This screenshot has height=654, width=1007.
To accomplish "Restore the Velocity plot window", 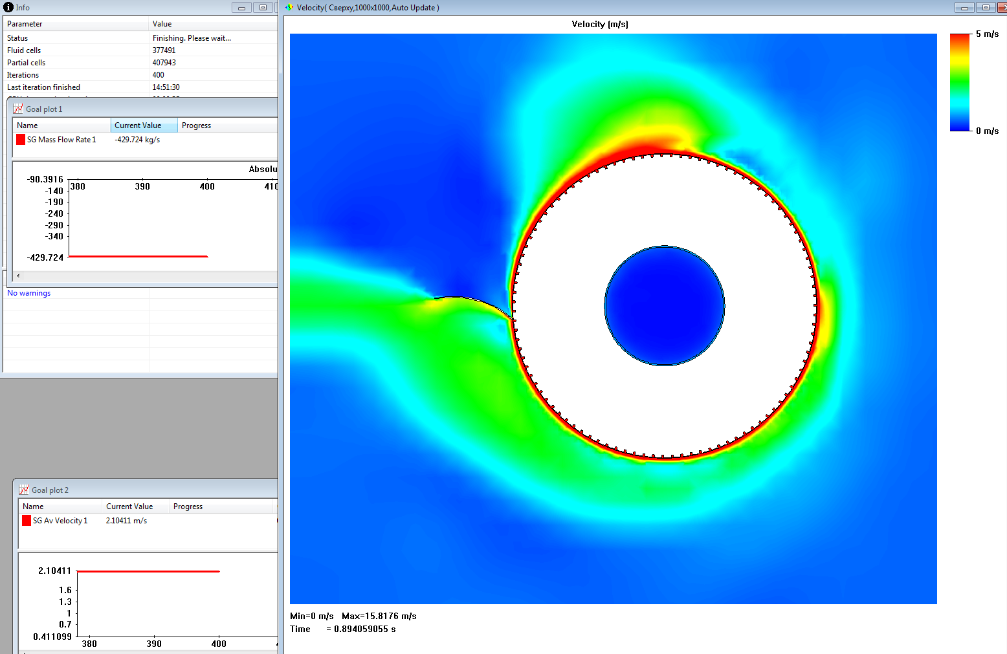I will point(986,8).
